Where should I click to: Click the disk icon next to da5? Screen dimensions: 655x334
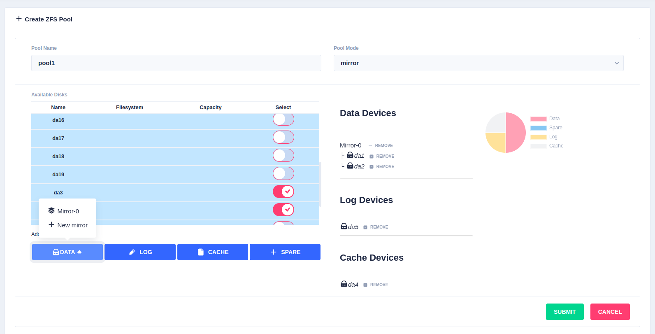344,226
